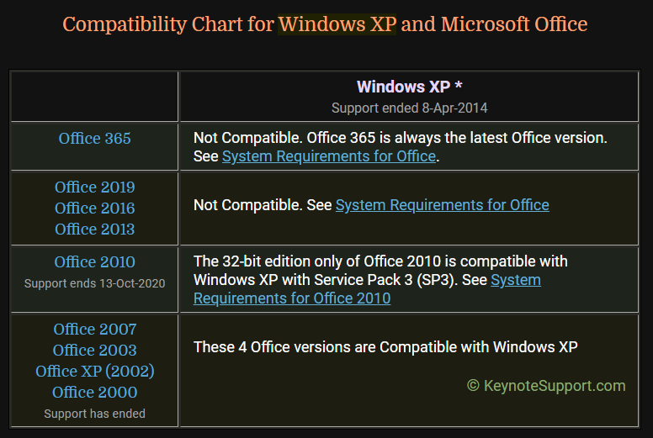Select the Office 2013 link
This screenshot has height=438, width=653.
(x=94, y=229)
